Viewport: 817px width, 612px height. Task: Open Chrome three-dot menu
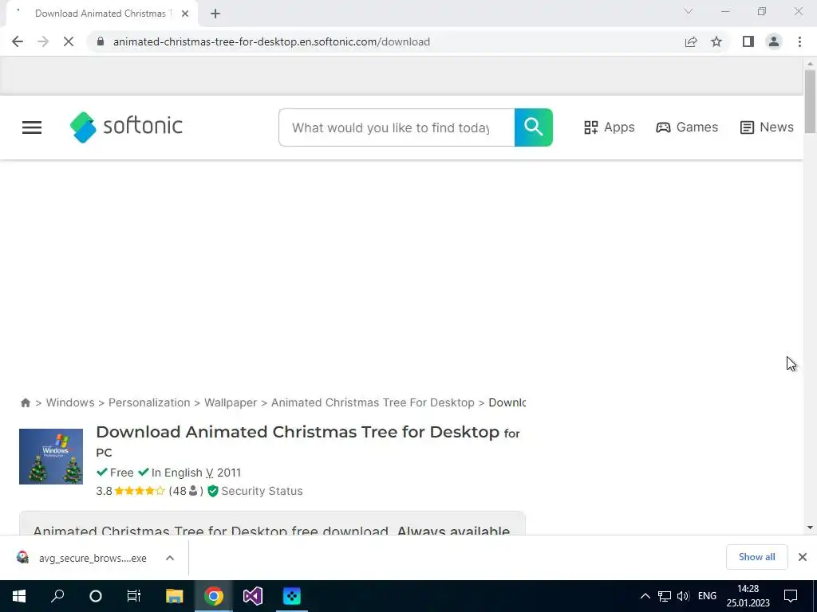pos(799,41)
